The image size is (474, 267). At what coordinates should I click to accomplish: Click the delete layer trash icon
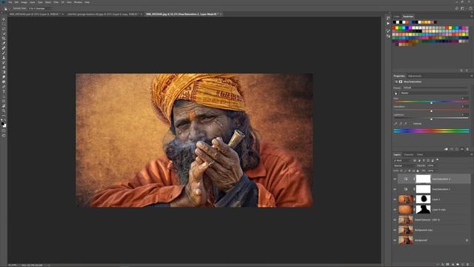click(x=467, y=265)
